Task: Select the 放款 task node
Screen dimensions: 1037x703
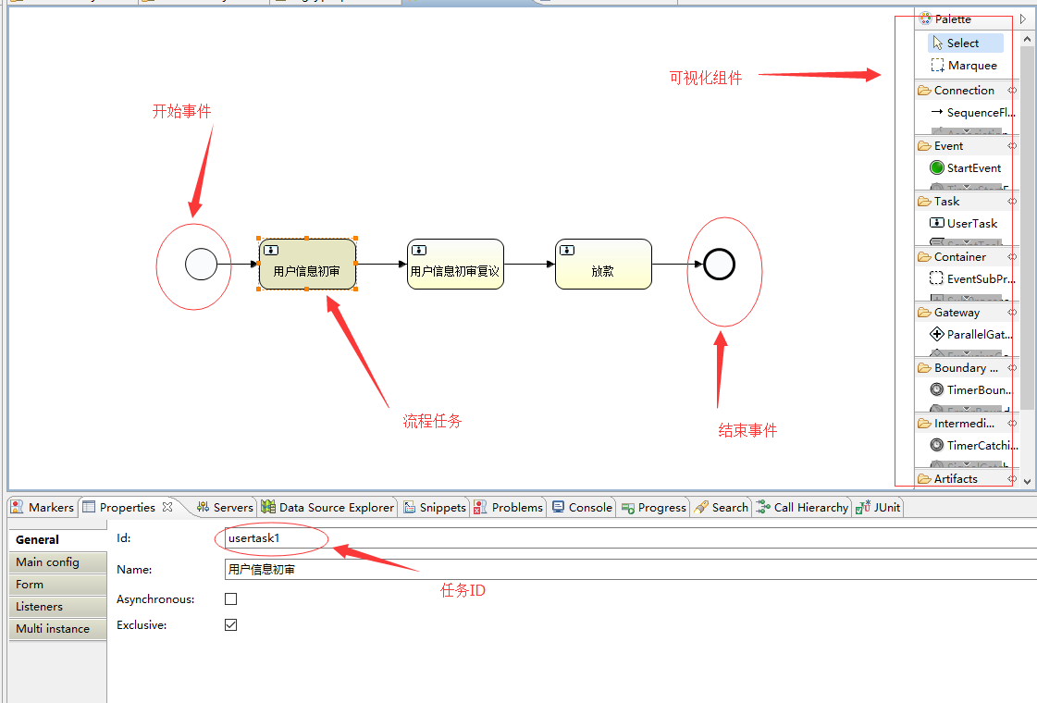Action: pos(604,265)
